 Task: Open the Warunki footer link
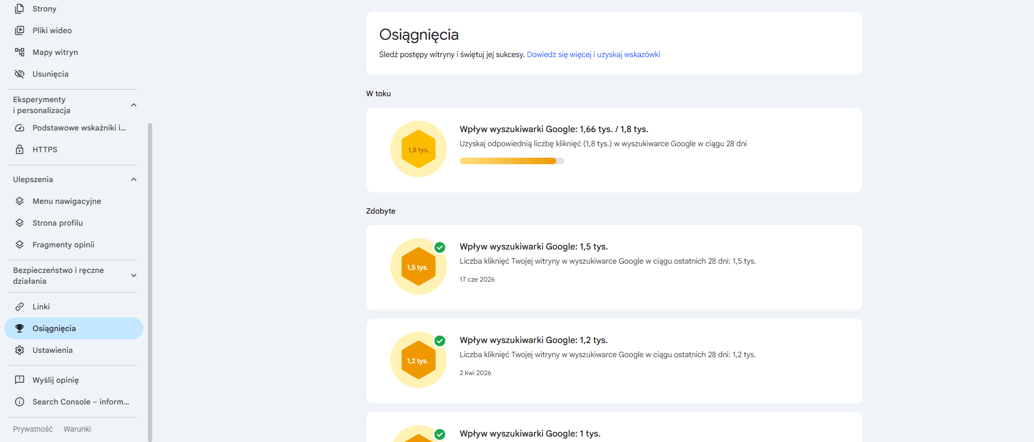pos(77,429)
